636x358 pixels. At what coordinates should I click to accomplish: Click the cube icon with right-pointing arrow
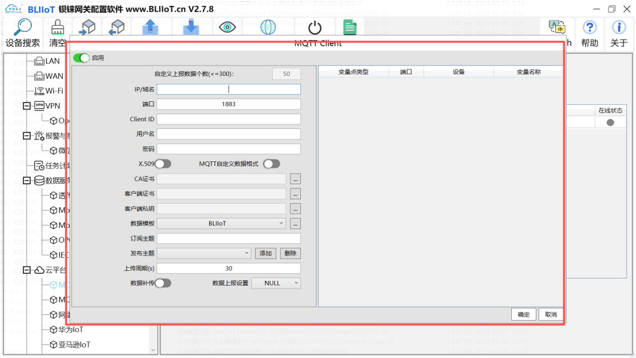click(x=87, y=28)
